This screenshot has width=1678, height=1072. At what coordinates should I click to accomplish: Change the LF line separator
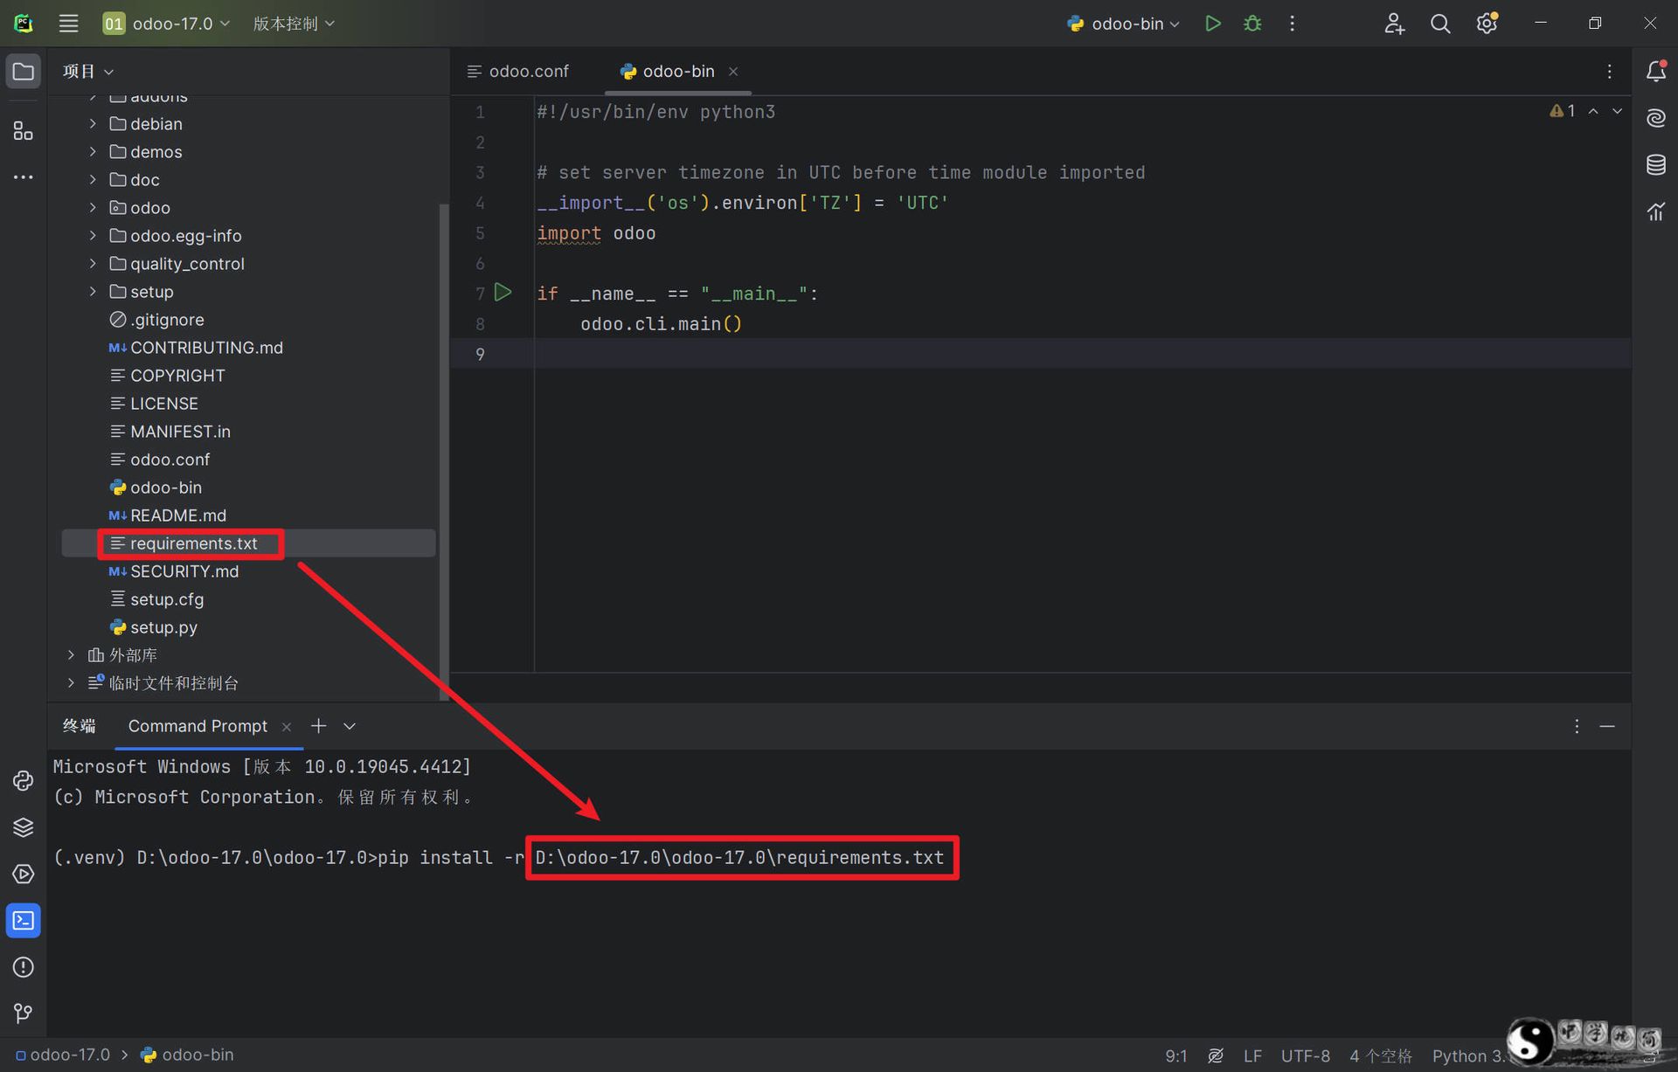1252,1055
